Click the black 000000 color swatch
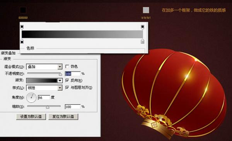The height and width of the screenshot is (141, 232). (x=23, y=10)
